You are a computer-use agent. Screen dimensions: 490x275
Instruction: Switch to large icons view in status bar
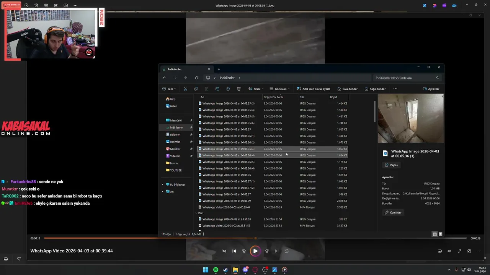tap(441, 234)
